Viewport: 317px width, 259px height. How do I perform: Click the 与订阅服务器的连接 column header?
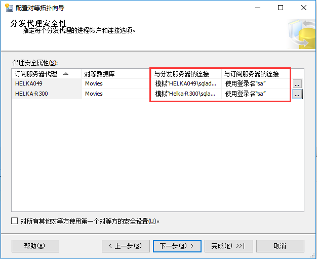(x=256, y=74)
